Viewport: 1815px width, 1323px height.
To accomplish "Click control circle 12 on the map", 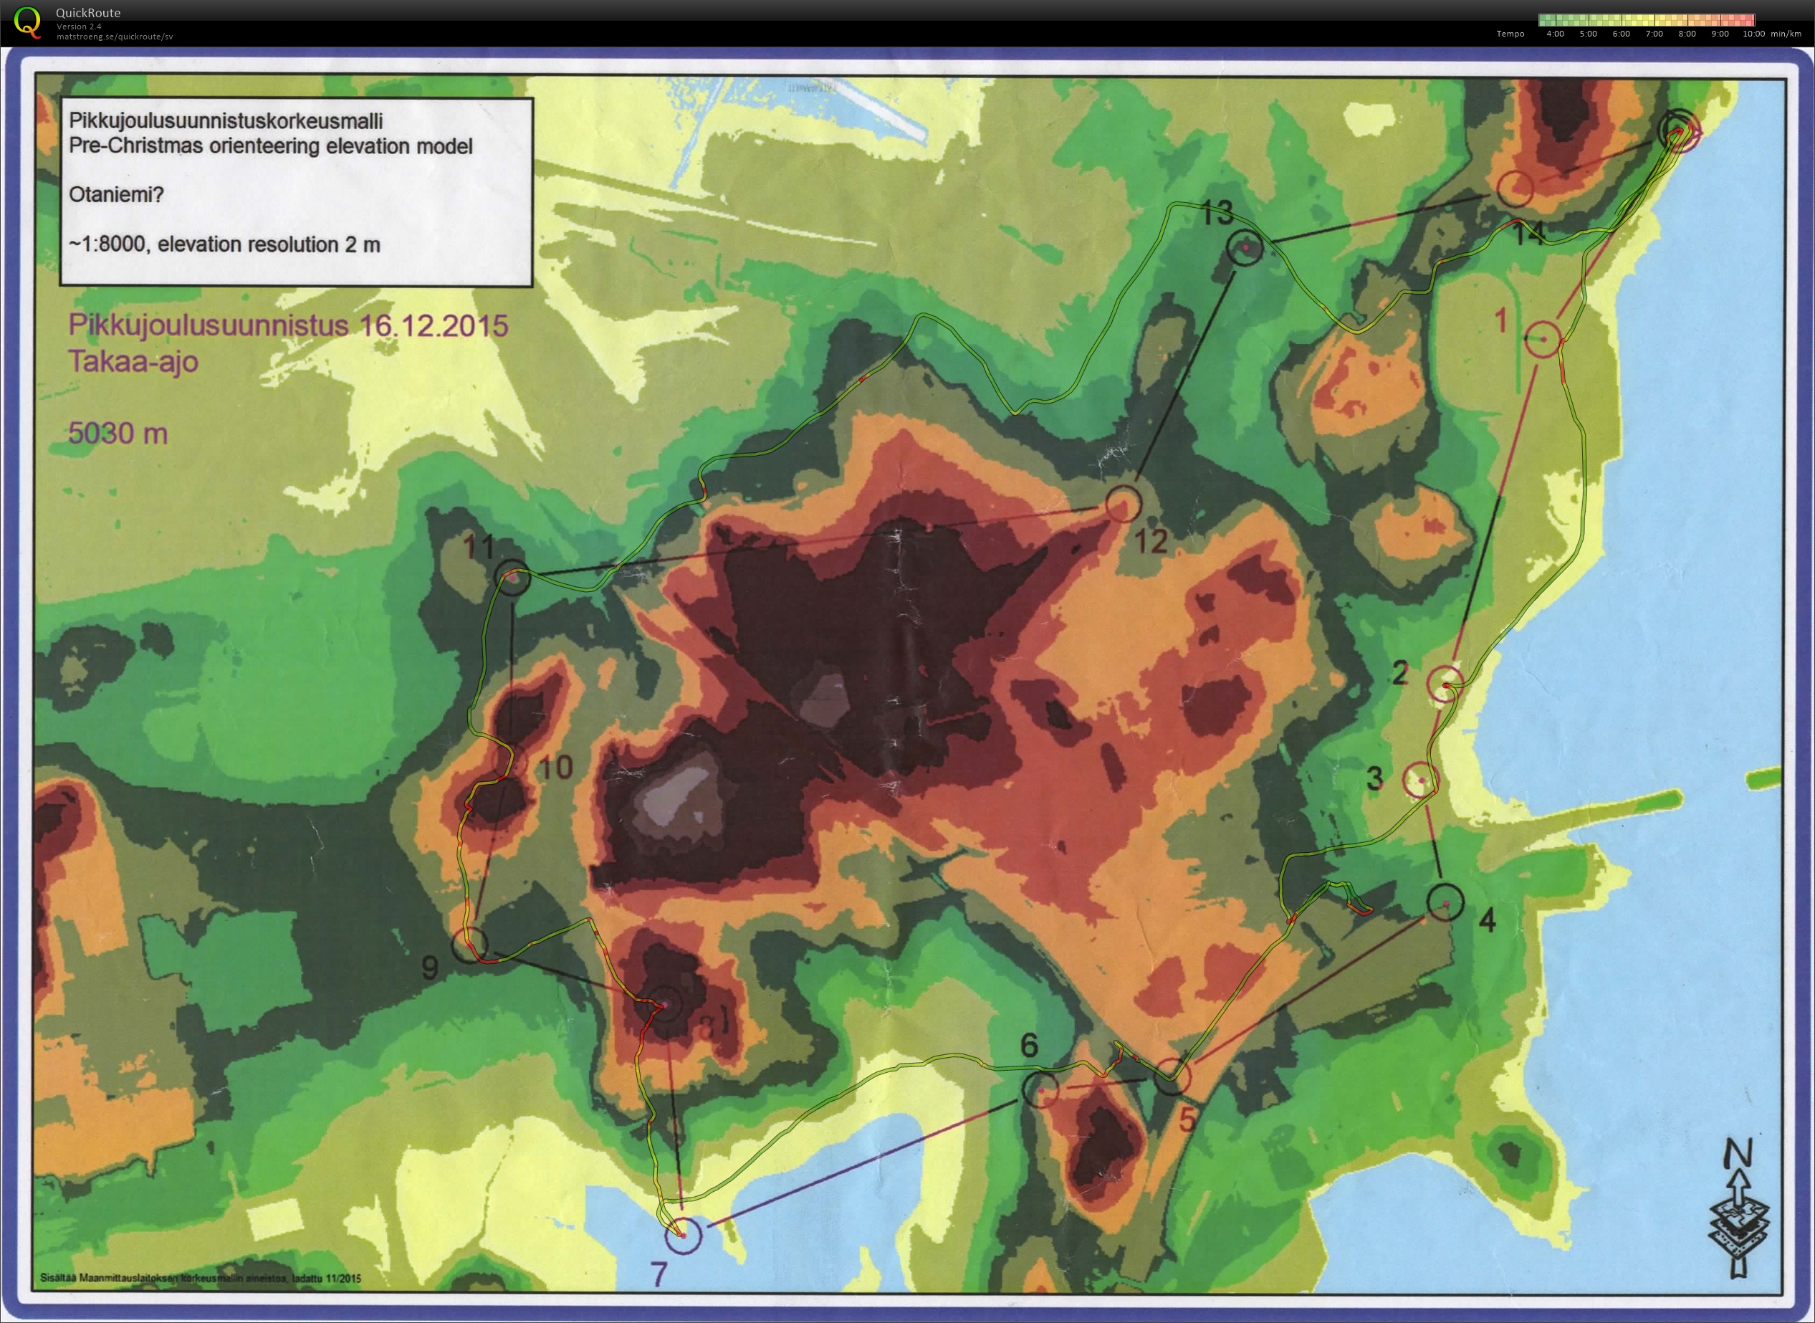I will 1123,504.
